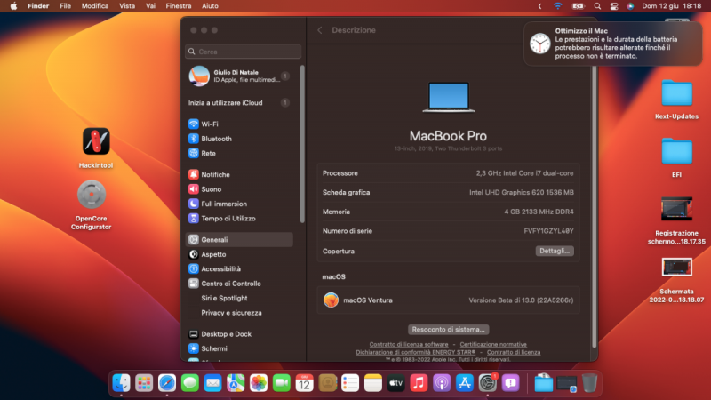Screen dimensions: 711x400
Task: Click Wi-Fi icon in menu bar
Action: coord(558,6)
